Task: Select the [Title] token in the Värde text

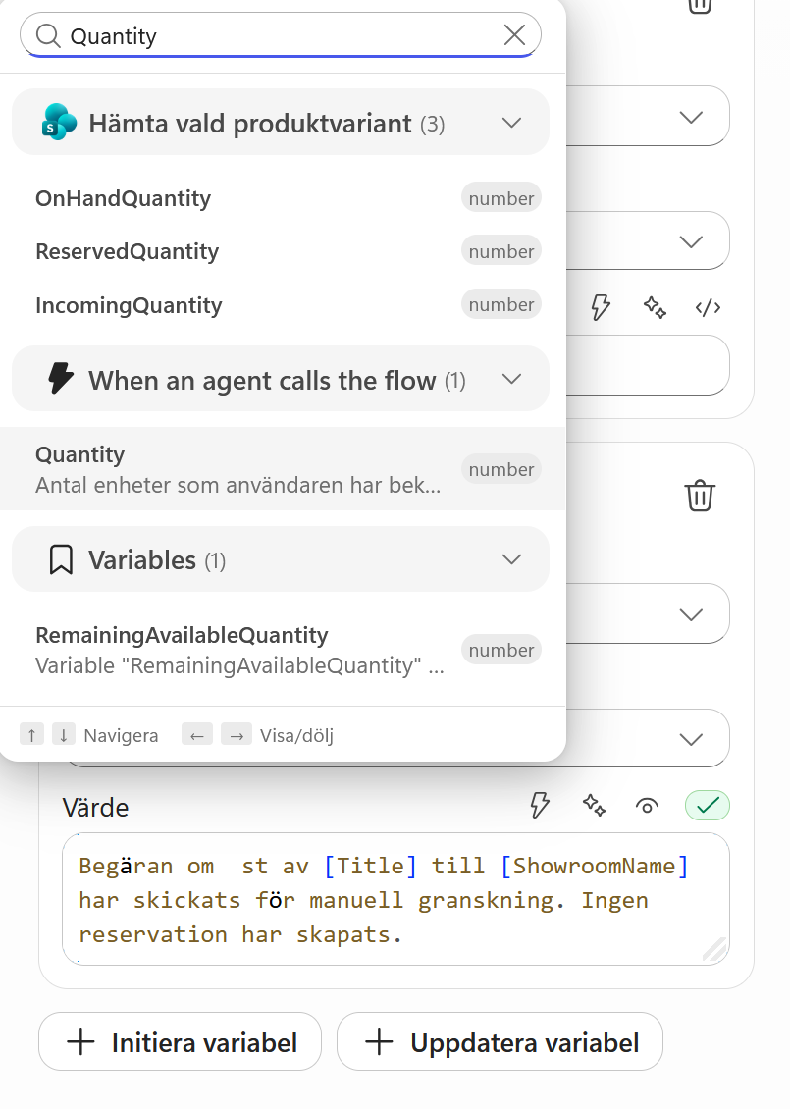Action: pyautogui.click(x=370, y=866)
